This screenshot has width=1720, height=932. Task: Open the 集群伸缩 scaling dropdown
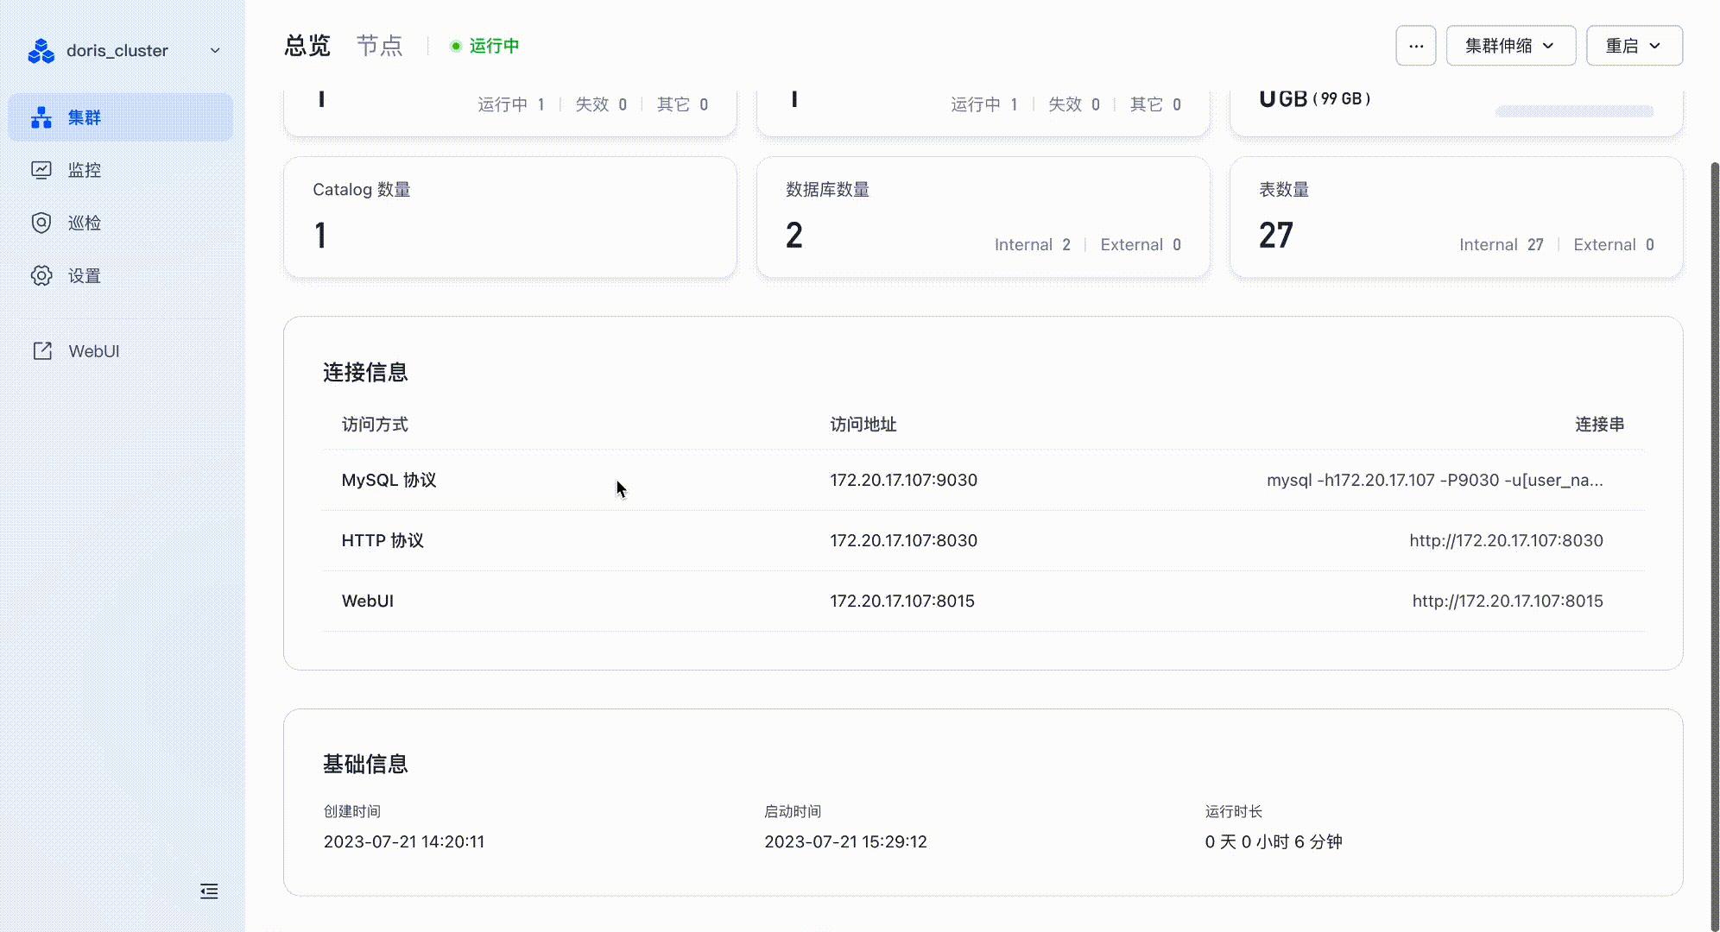[1511, 46]
